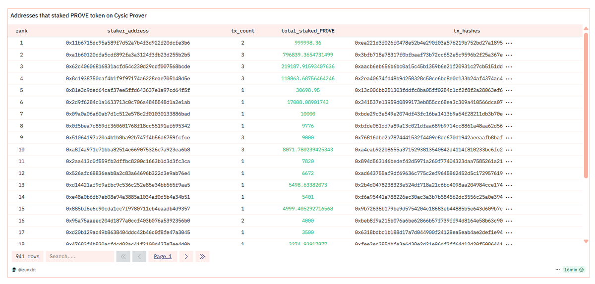Select address 0xd14421af9d9afbc9c536c252e85e34bb565f9aa5
This screenshot has height=284, width=595.
coord(128,185)
